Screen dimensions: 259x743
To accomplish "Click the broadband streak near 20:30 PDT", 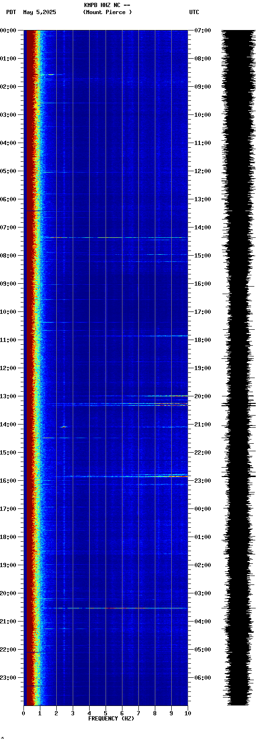I will (x=115, y=608).
